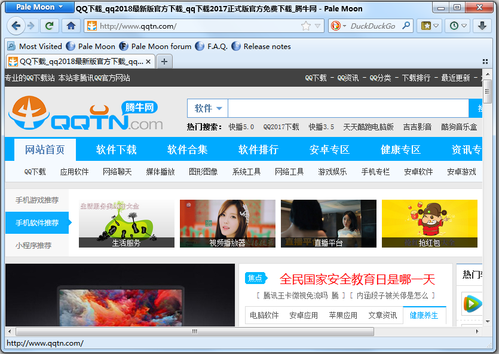Open the URL history dropdown arrow
This screenshot has height=354, width=499.
pos(317,26)
